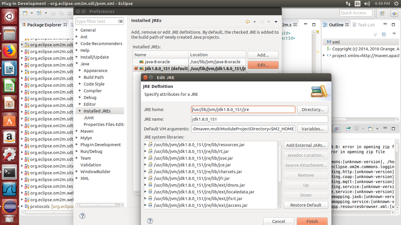Click Finish in Edit JRE dialog
This screenshot has height=225, width=401.
click(x=312, y=221)
